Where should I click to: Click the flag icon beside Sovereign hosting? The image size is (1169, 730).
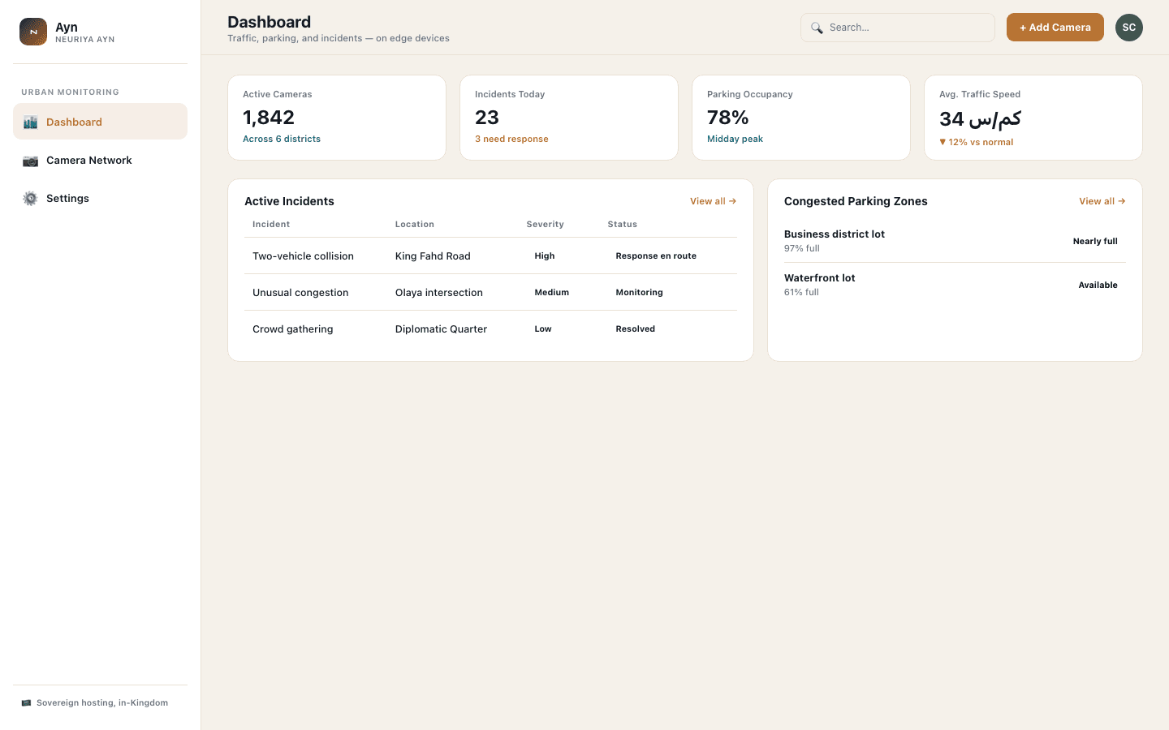[x=26, y=703]
